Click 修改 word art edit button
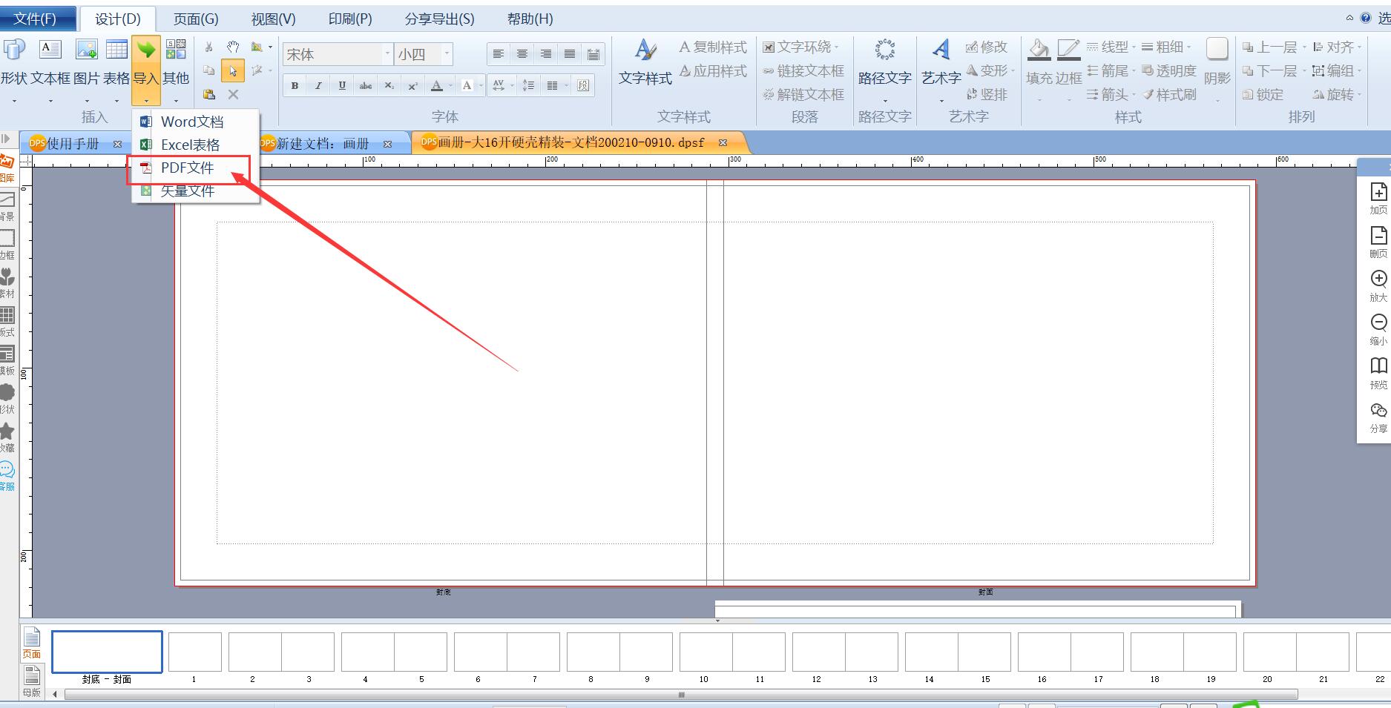Viewport: 1391px width, 708px height. tap(987, 47)
